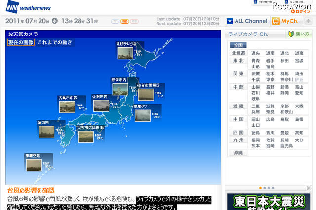Screen dimensions: 316x210
Task: Open the 広島市中区 camera thumbnail
Action: 67,107
